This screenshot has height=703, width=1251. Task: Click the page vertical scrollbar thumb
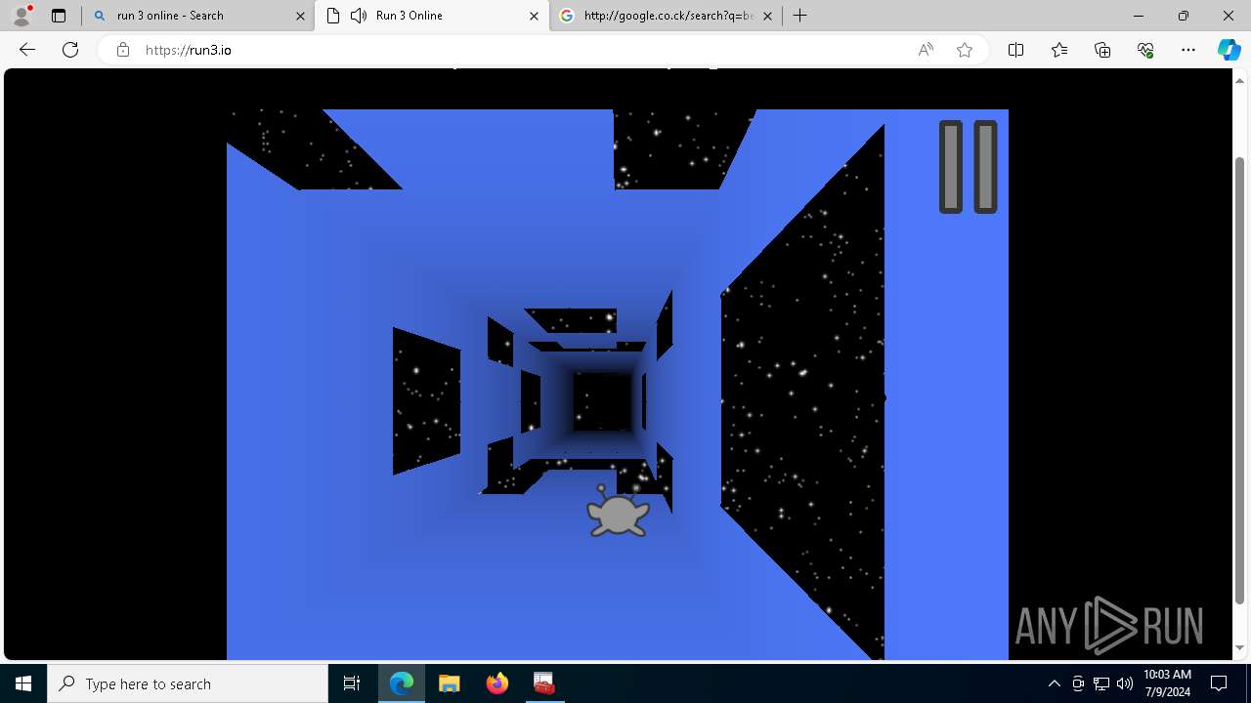(x=1240, y=379)
